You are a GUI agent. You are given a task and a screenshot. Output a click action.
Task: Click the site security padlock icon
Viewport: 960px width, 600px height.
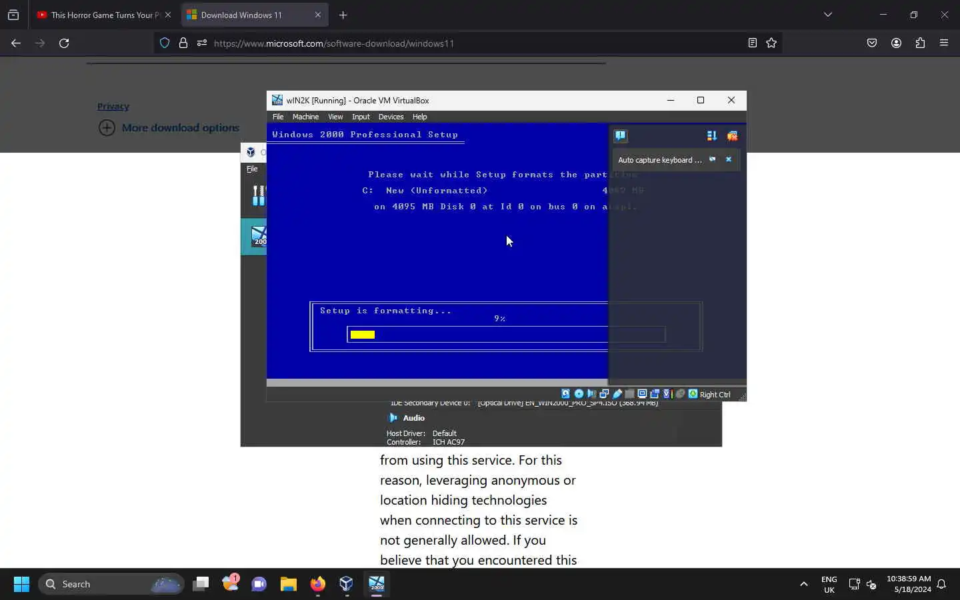(x=183, y=43)
